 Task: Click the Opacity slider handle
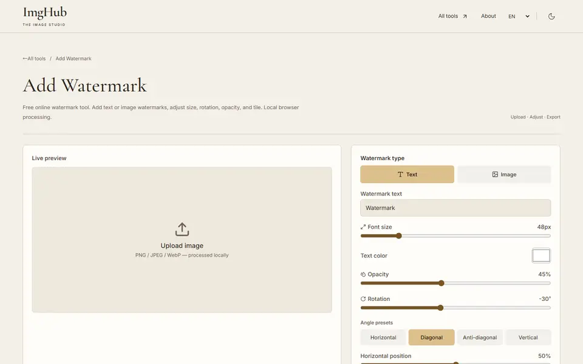pyautogui.click(x=442, y=283)
